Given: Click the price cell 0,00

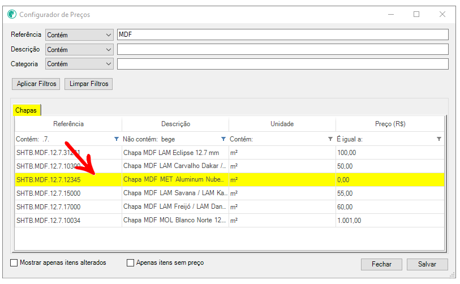Looking at the screenshot, I should (390, 179).
